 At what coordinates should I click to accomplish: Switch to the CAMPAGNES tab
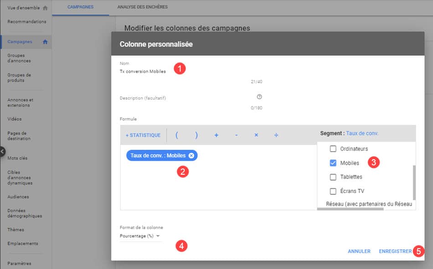80,7
